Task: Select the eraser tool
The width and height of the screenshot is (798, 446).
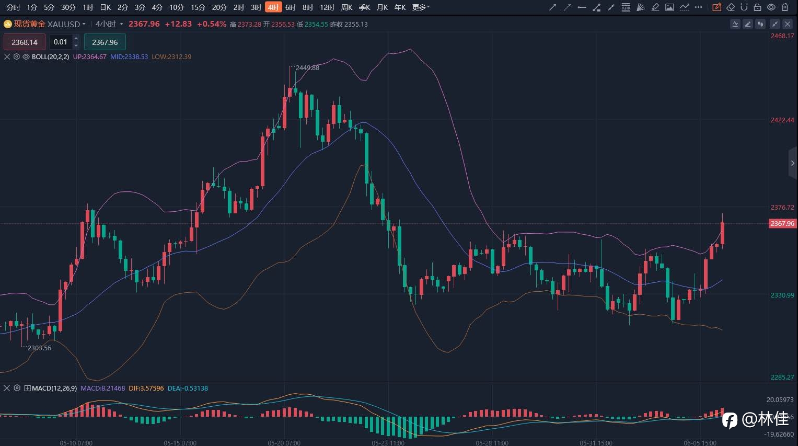Action: coord(731,7)
